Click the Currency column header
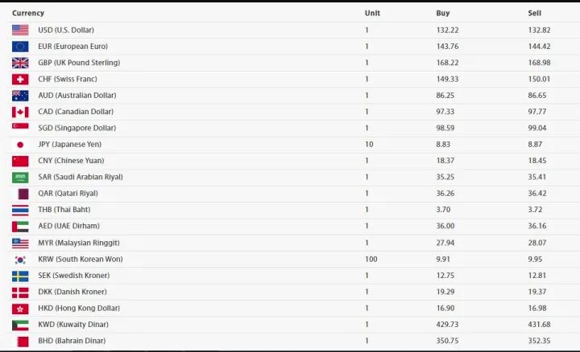The height and width of the screenshot is (352, 580). 28,13
